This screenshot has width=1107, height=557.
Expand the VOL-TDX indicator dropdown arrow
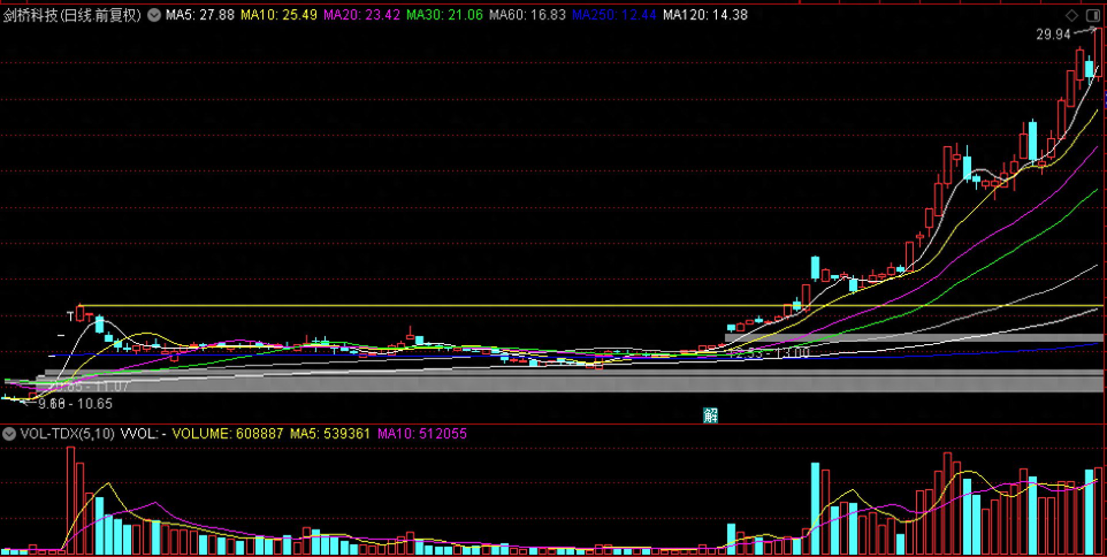click(9, 433)
